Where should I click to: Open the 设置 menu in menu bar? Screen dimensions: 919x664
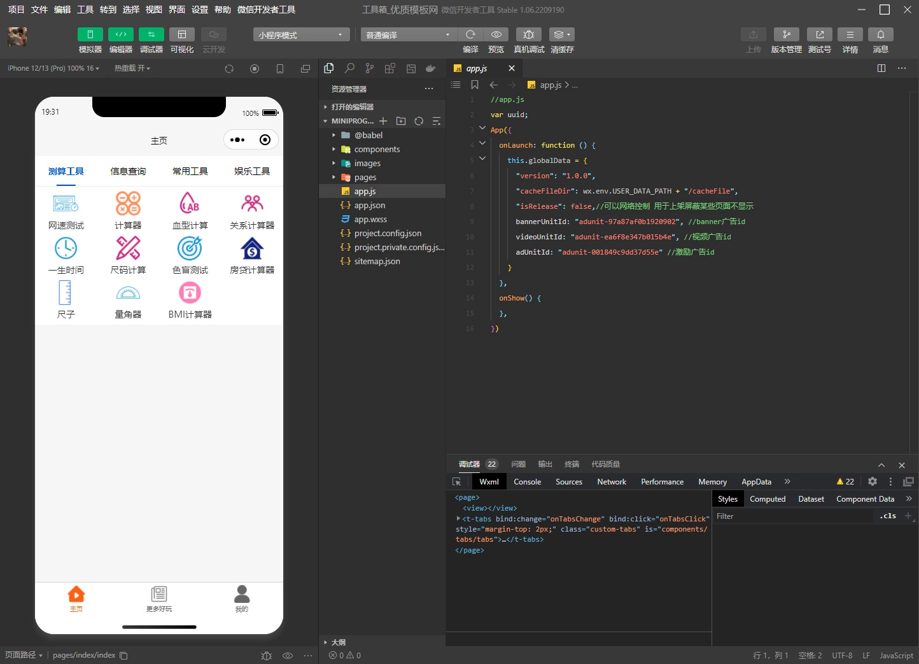click(x=200, y=10)
